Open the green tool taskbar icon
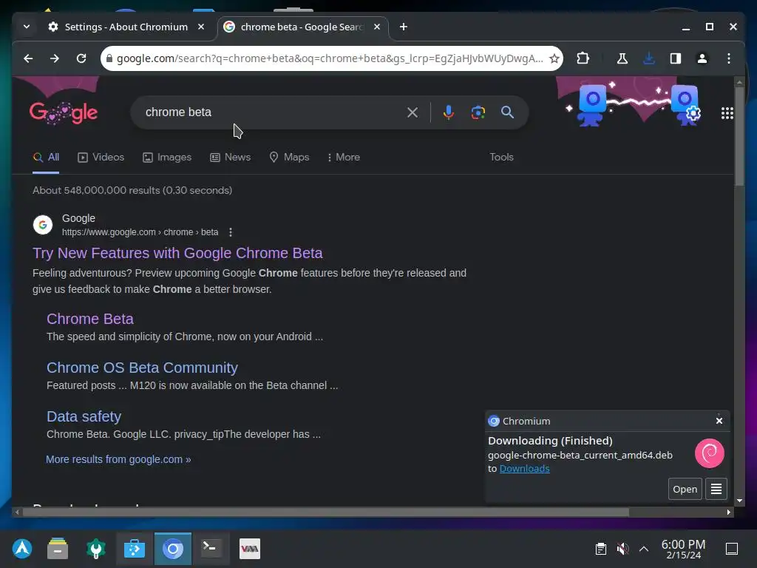Viewport: 757px width, 568px height. 95,549
